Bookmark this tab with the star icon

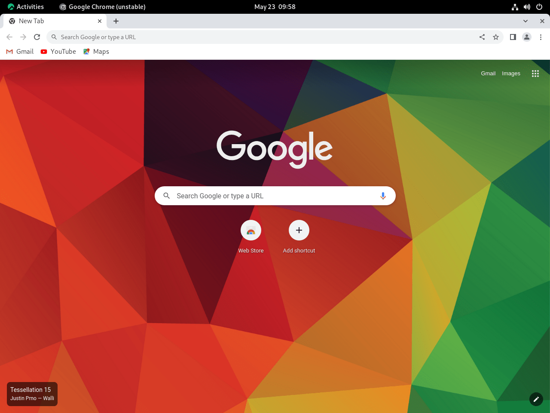[496, 37]
